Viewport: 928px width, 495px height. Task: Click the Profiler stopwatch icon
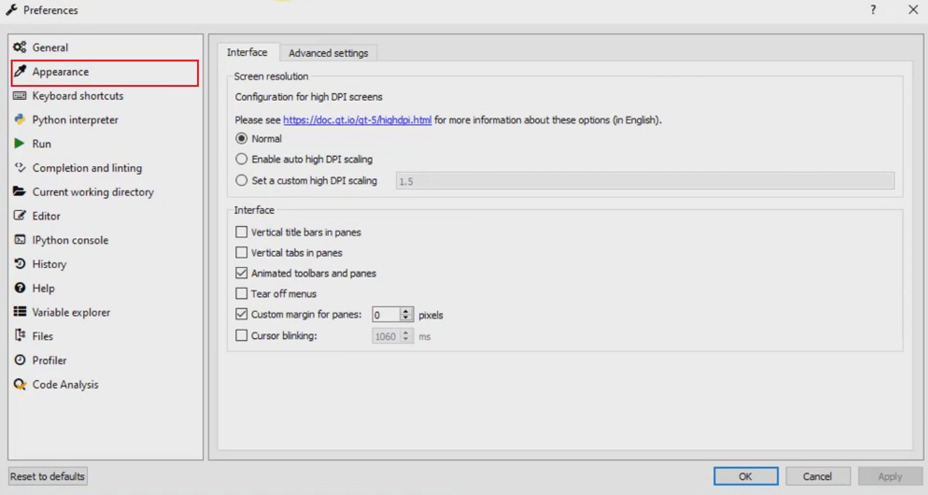20,360
